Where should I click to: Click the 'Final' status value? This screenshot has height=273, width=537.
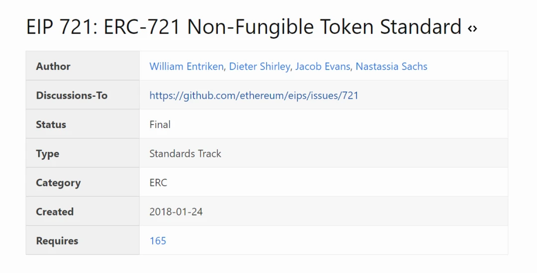(160, 125)
